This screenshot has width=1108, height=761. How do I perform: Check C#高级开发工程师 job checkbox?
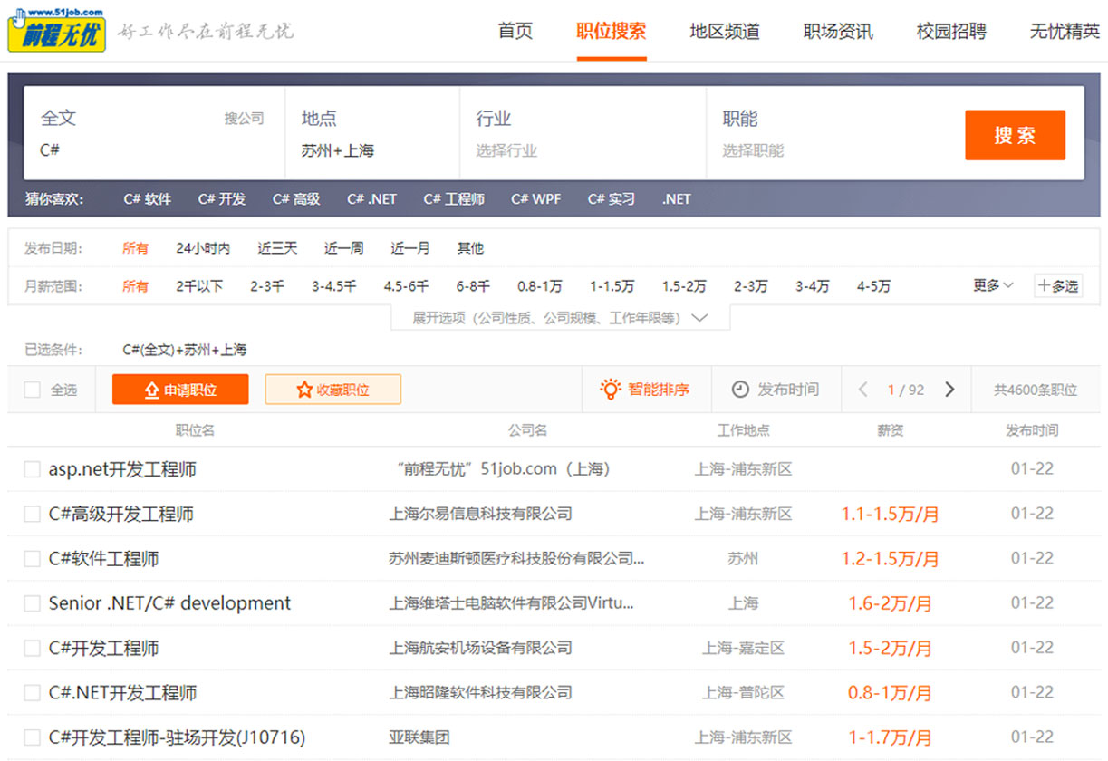coord(33,514)
